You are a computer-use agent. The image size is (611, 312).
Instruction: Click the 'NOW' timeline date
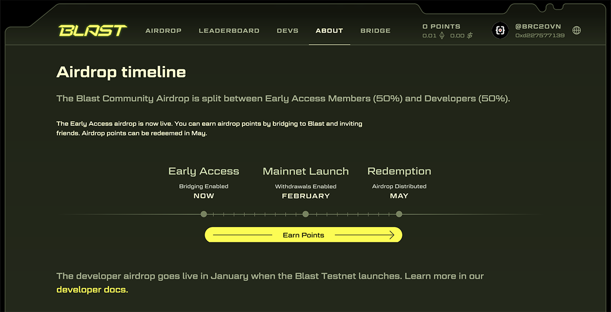[x=204, y=196]
